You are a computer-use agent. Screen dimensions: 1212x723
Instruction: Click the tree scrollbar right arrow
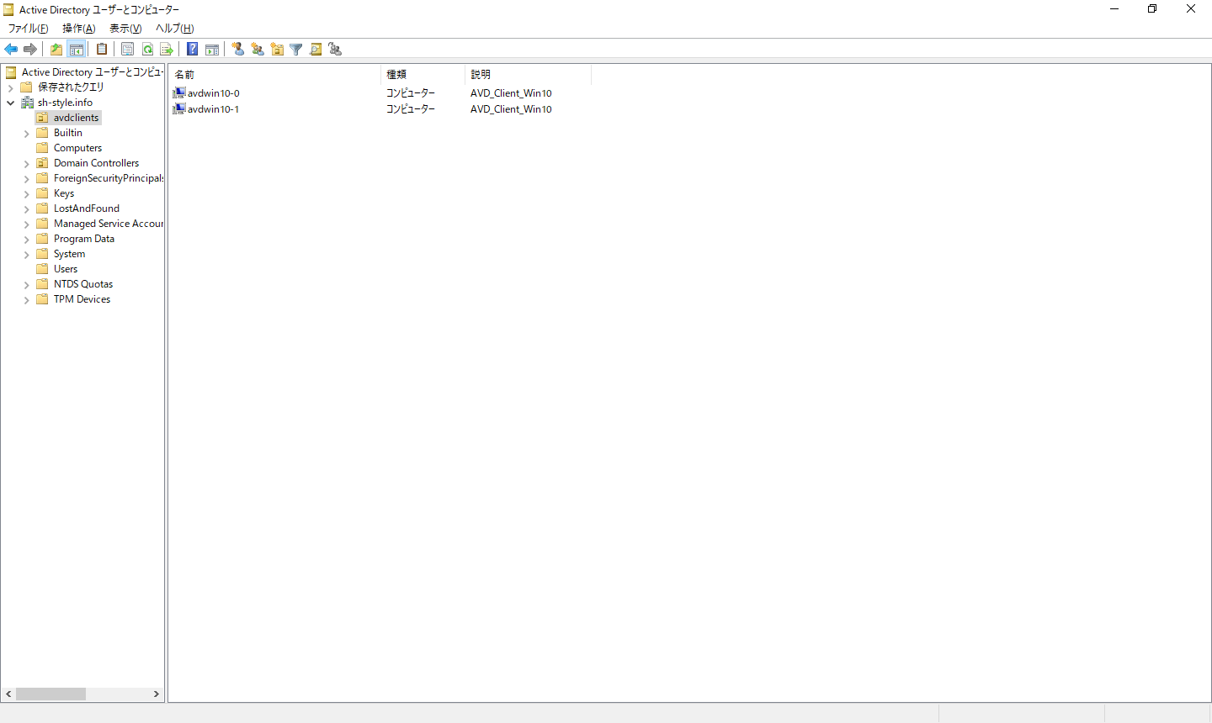(x=157, y=694)
